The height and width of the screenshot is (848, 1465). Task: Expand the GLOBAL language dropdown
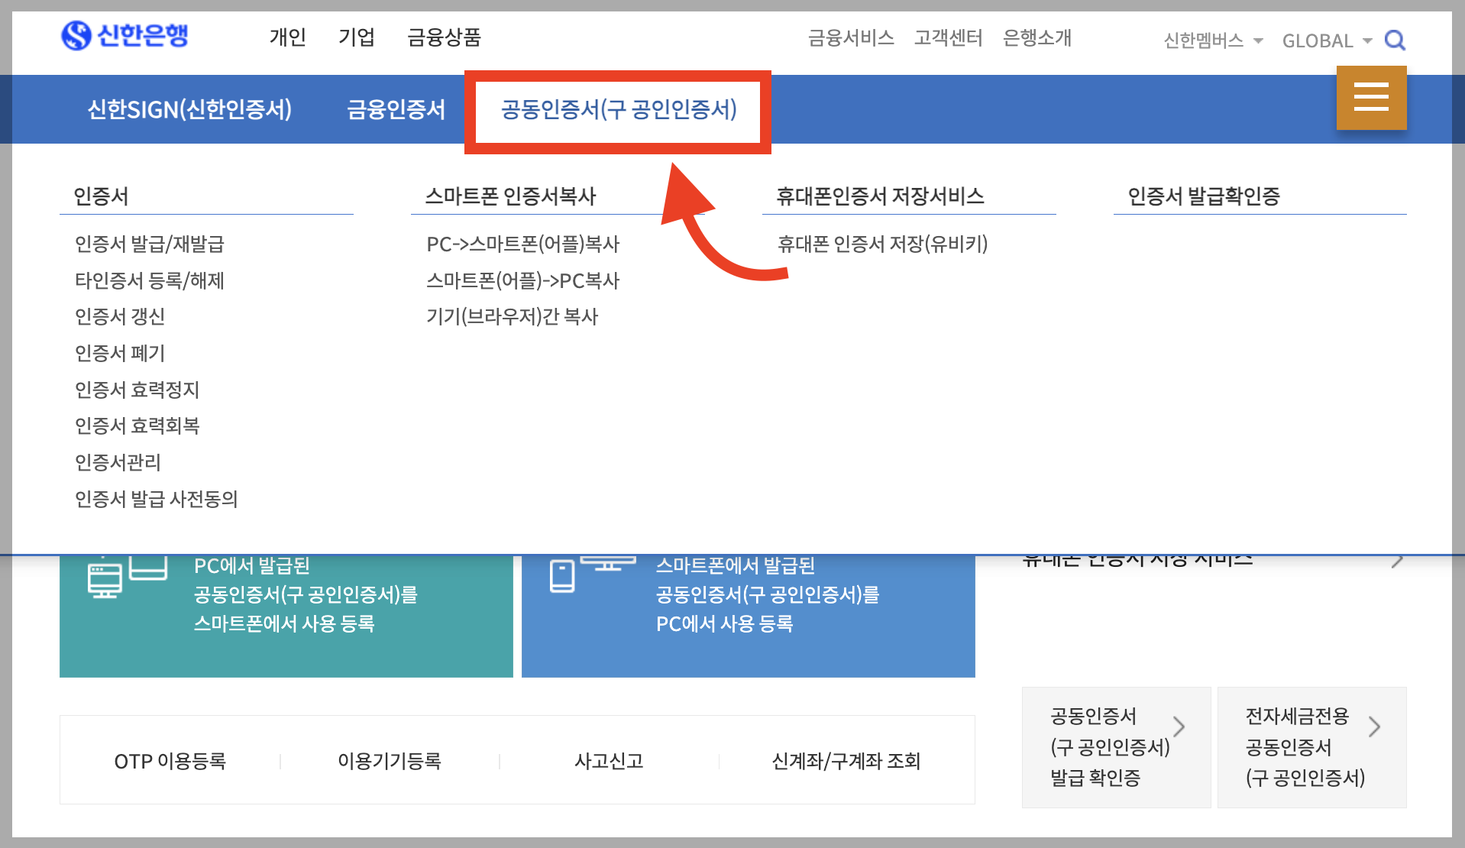tap(1327, 40)
